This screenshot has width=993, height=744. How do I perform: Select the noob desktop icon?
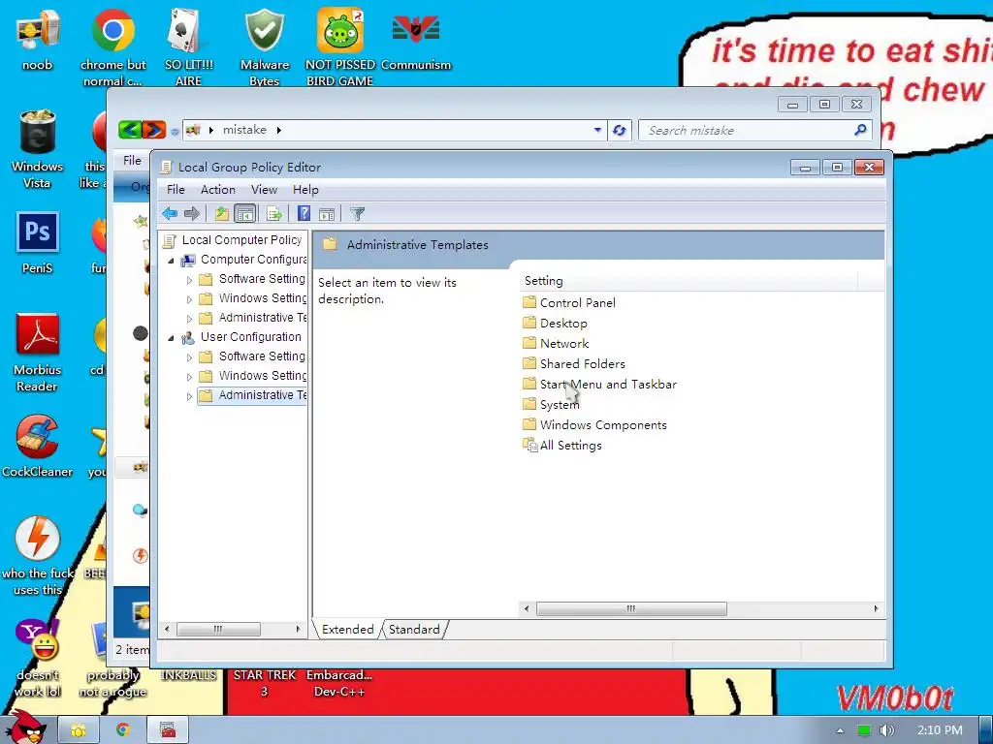[x=38, y=41]
